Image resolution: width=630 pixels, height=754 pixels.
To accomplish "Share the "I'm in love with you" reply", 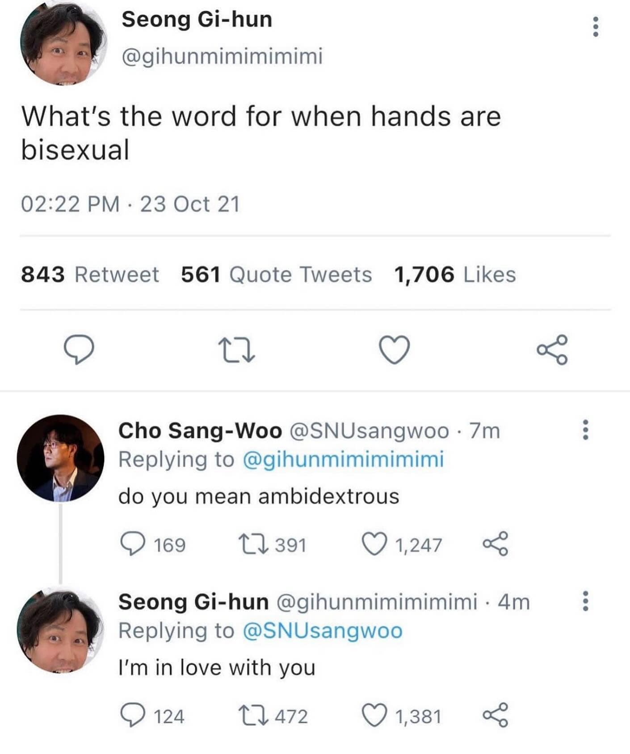I will coord(495,715).
